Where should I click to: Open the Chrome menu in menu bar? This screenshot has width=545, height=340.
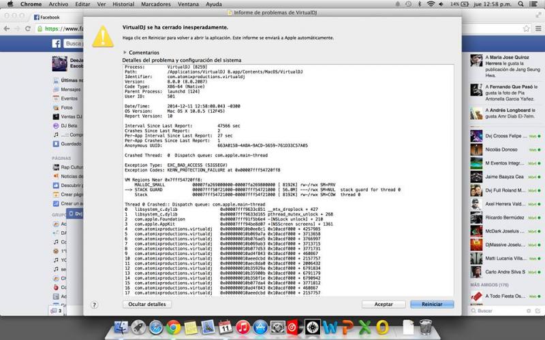pyautogui.click(x=31, y=4)
